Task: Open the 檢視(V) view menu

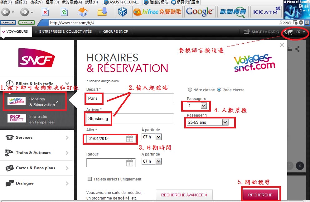Action: click(36, 2)
